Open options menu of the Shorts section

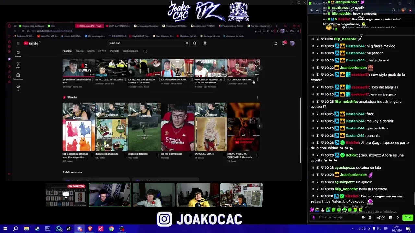click(x=257, y=97)
